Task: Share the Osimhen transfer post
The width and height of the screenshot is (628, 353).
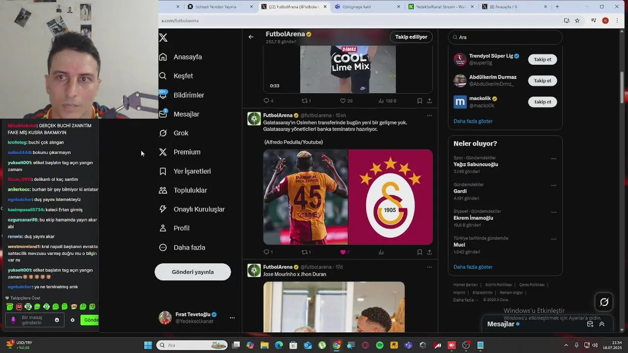Action: [429, 252]
